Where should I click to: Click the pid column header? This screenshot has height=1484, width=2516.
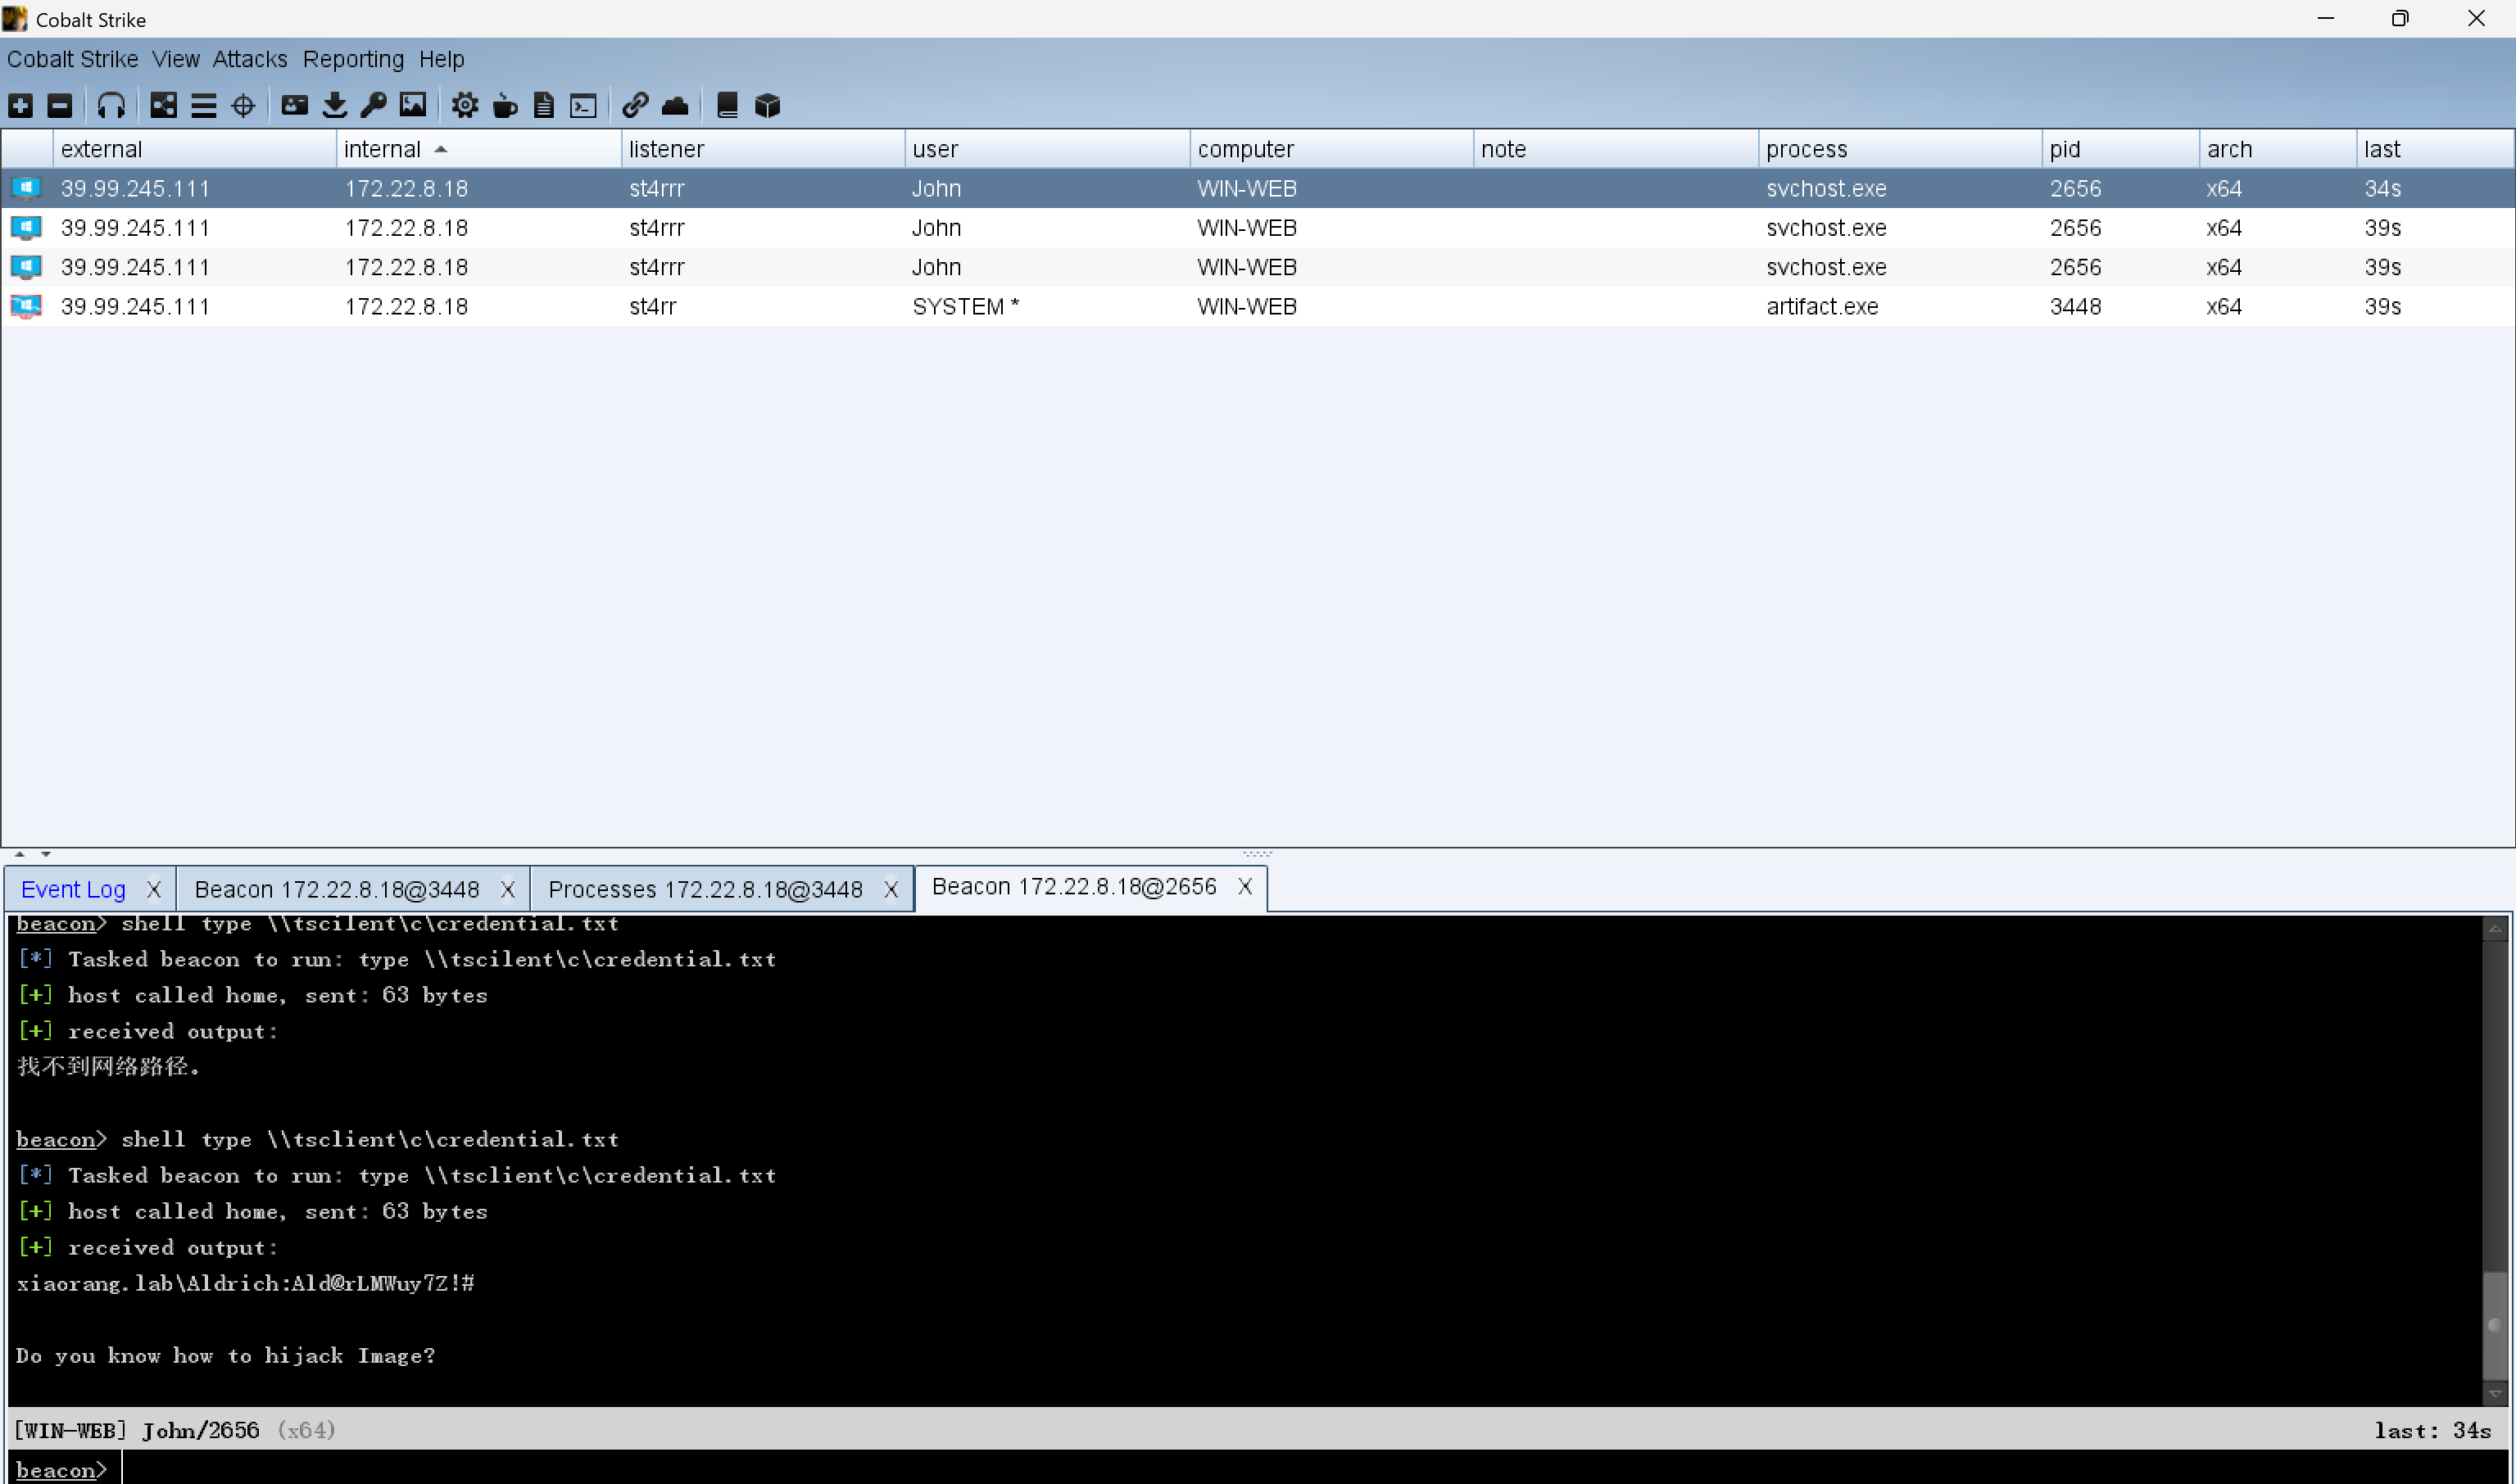(2065, 149)
